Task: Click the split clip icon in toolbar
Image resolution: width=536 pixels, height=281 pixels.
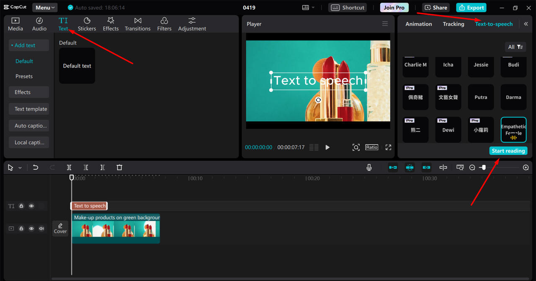Action: (69, 168)
